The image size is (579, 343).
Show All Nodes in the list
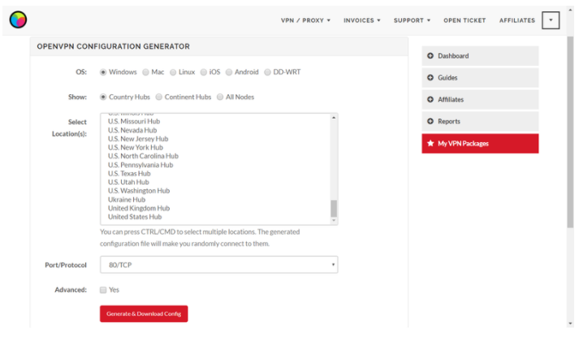click(220, 97)
